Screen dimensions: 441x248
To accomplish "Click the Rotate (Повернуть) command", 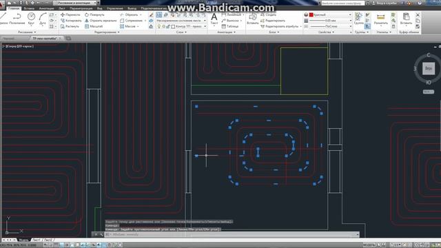I will pos(94,14).
